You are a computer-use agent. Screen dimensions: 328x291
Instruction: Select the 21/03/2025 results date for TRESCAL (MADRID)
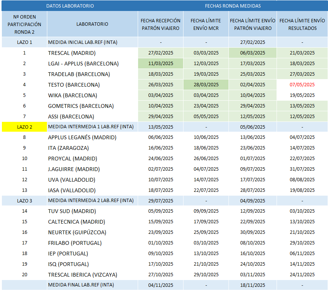point(302,53)
